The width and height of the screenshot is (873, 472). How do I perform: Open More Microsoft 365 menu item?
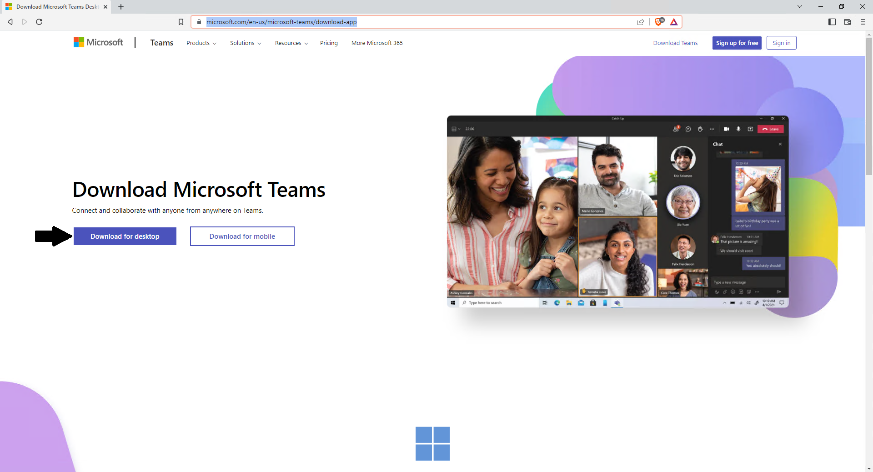377,43
